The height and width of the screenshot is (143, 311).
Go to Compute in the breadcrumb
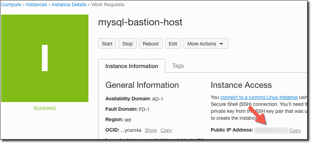pyautogui.click(x=11, y=5)
